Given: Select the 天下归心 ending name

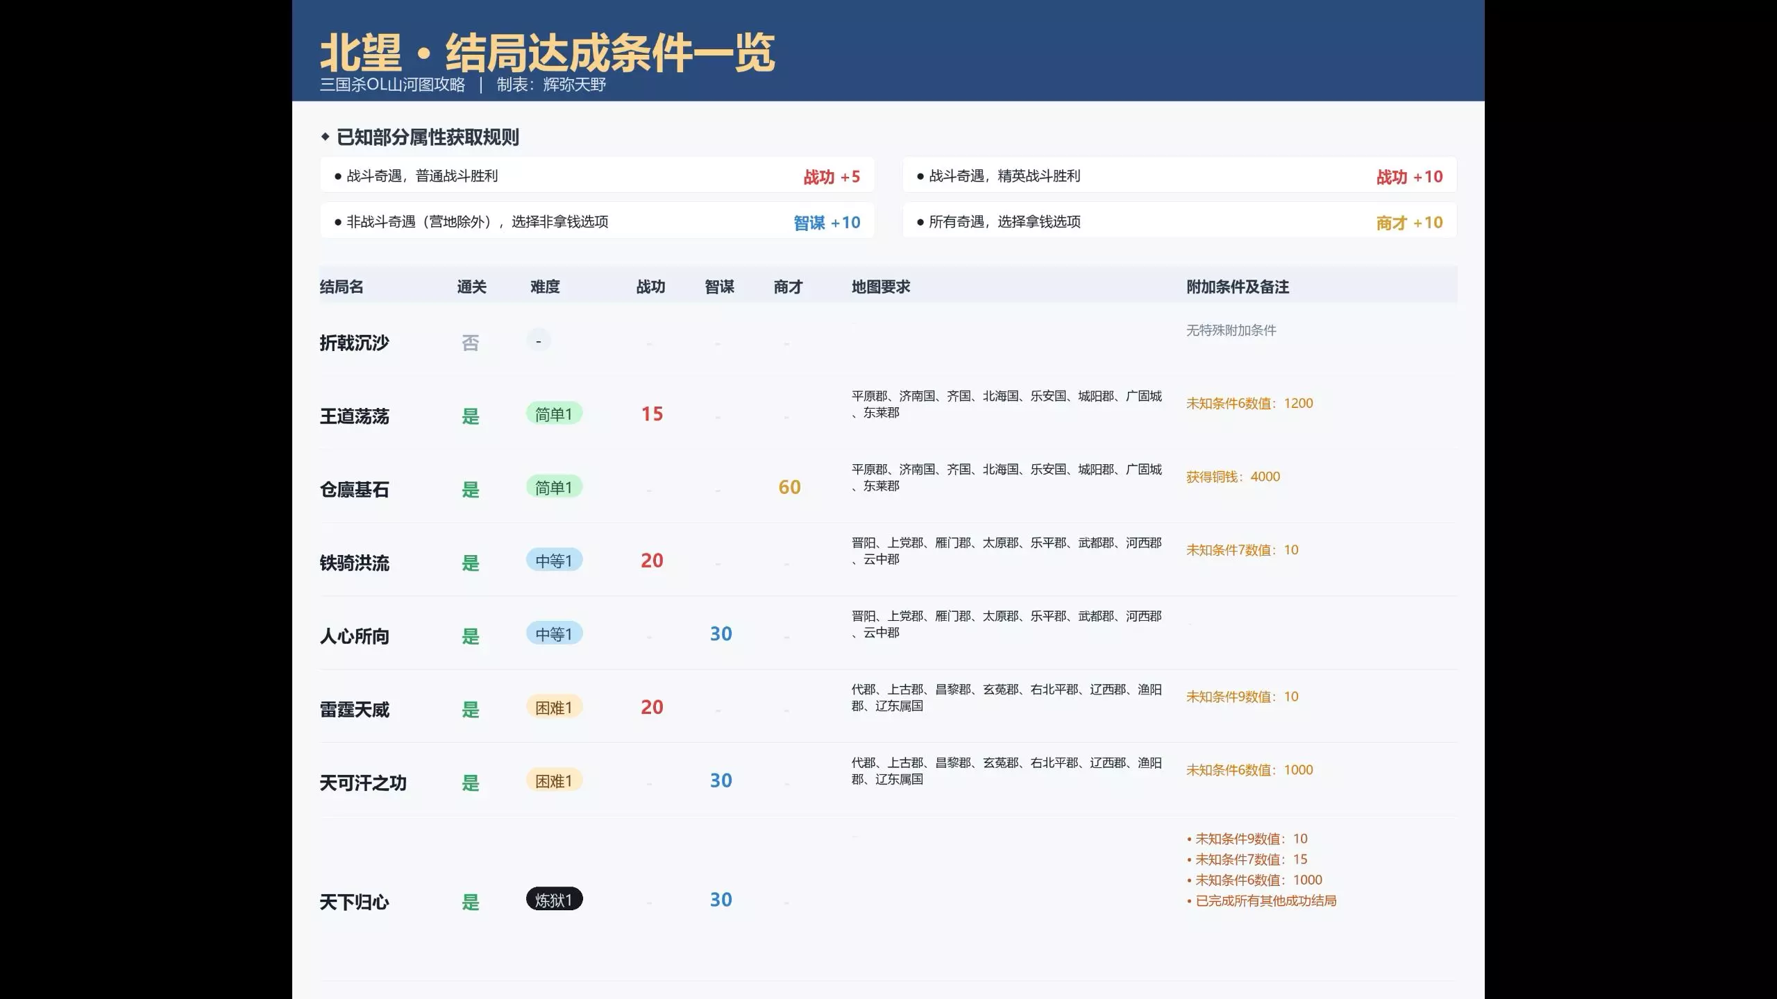Looking at the screenshot, I should pos(354,902).
